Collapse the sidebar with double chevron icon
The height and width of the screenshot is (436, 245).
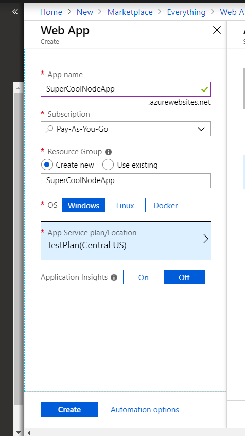coord(15,12)
